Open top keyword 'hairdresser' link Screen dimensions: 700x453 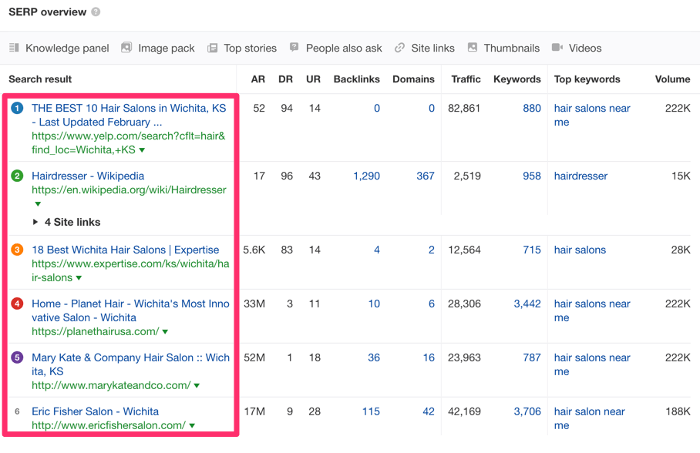click(x=581, y=176)
